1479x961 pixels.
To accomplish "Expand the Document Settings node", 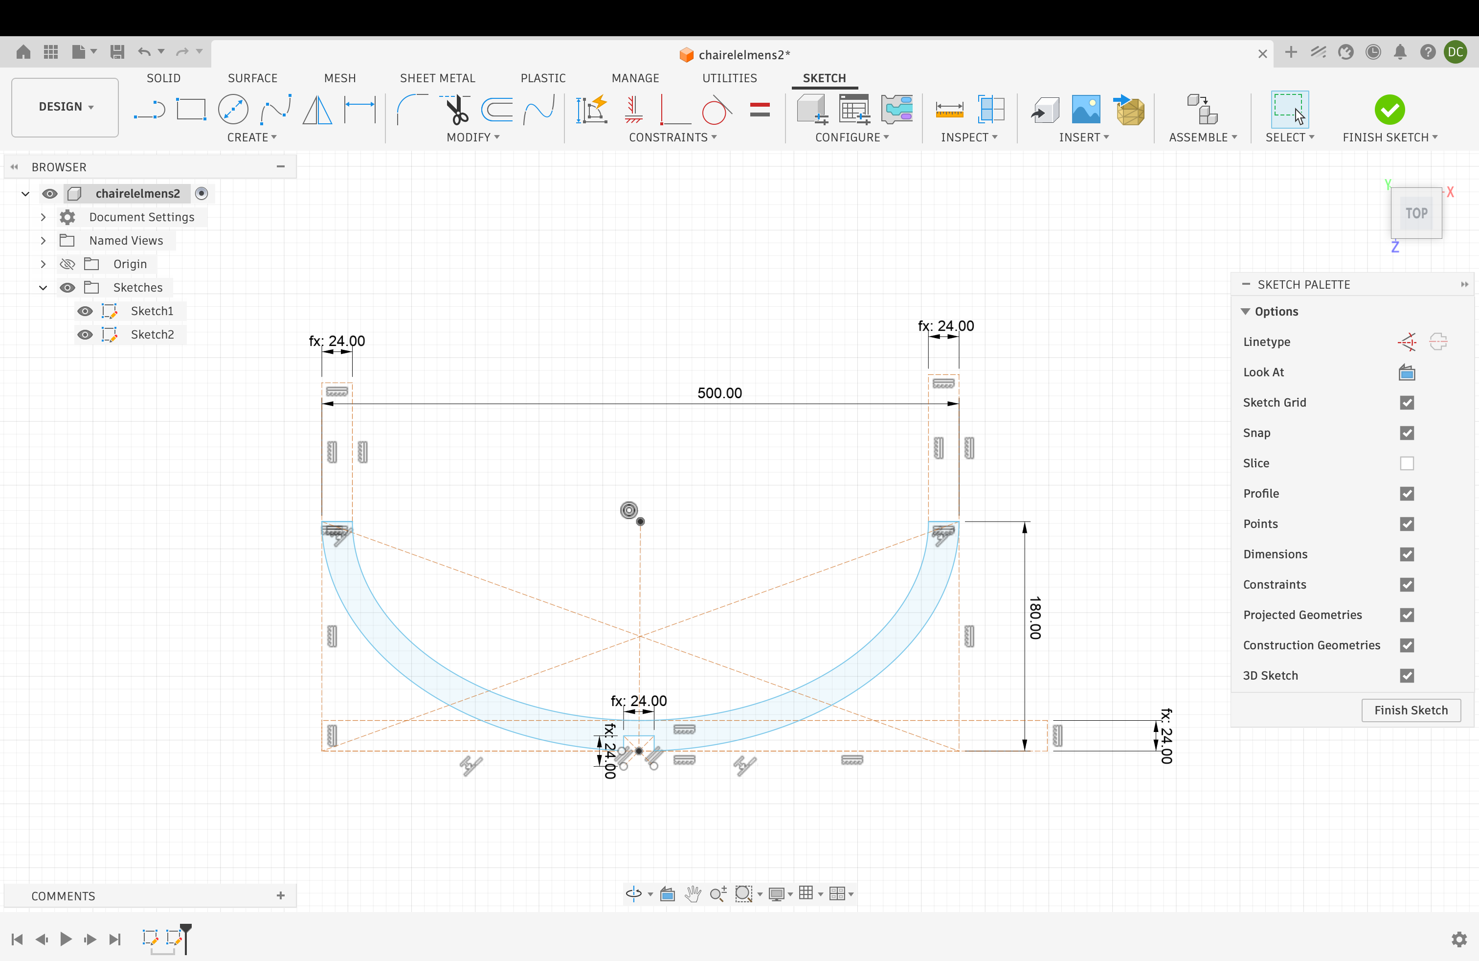I will pos(43,217).
